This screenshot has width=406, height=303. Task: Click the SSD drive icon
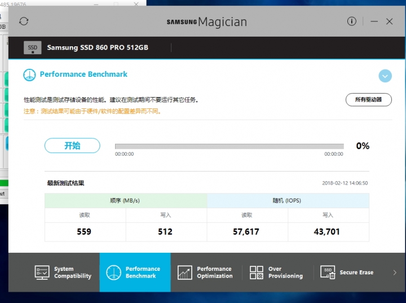32,48
